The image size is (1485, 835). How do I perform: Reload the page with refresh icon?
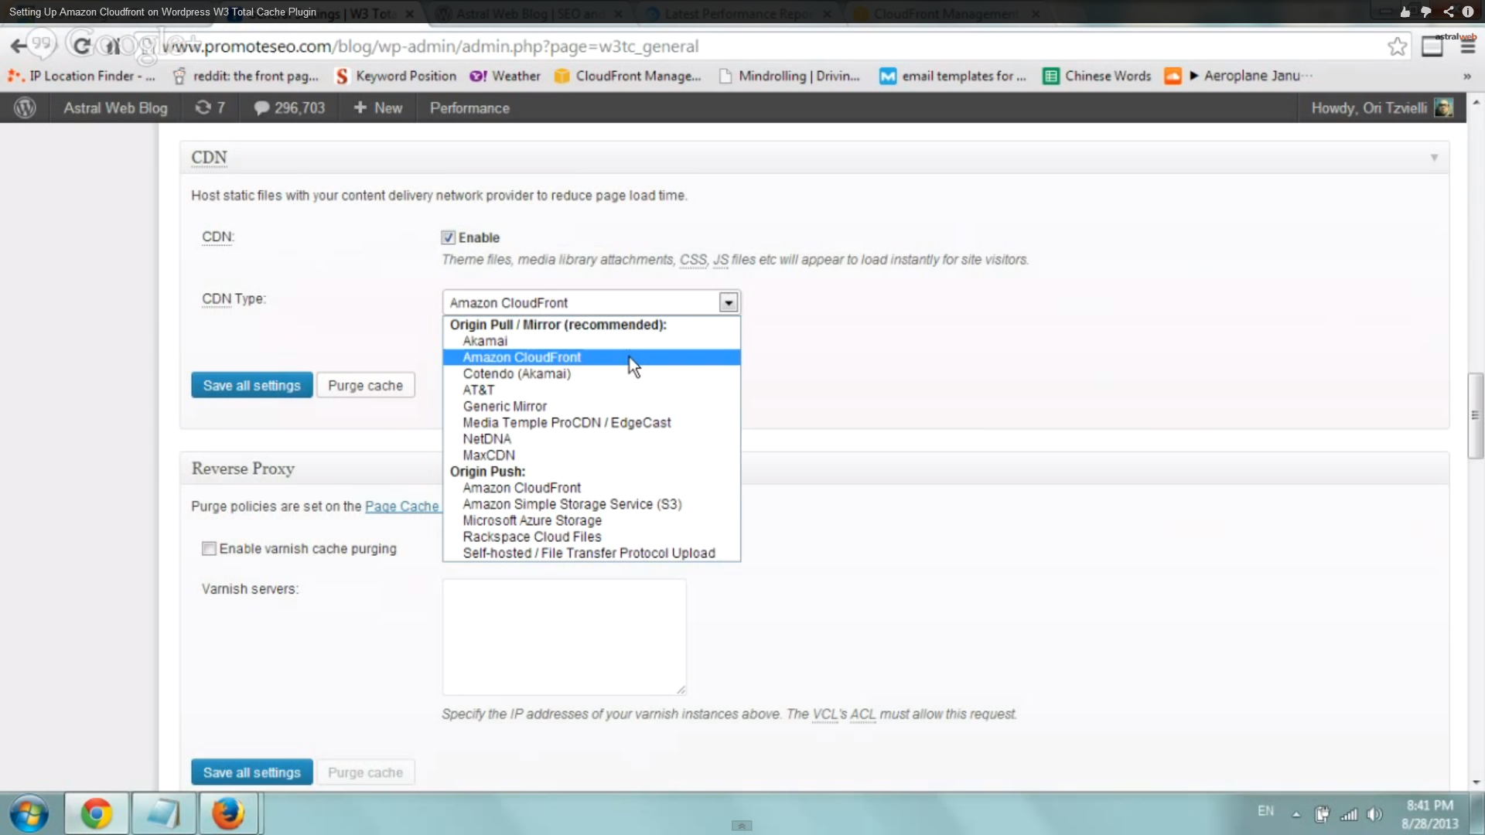tap(81, 46)
